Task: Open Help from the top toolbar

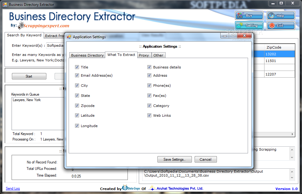Action: coord(281,15)
